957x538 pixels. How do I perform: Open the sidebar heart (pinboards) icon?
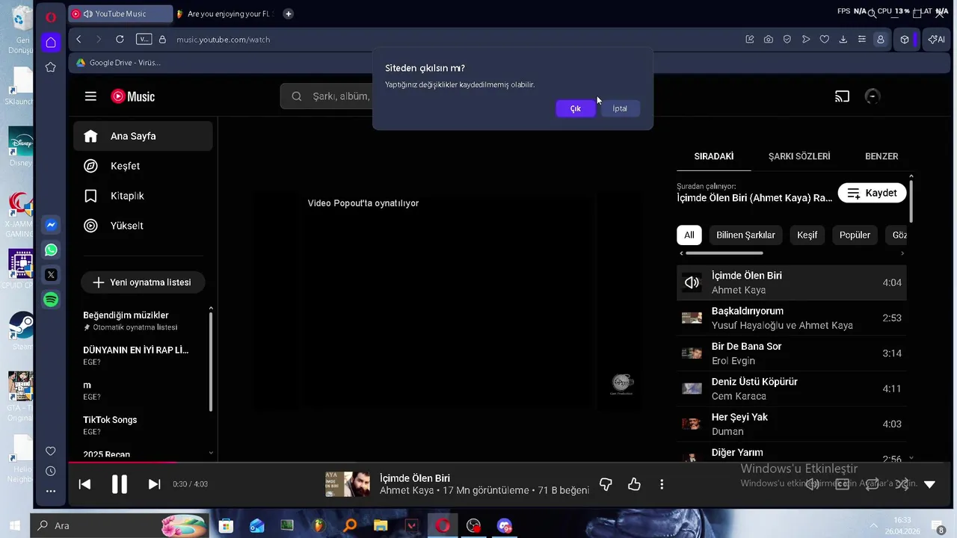click(51, 451)
